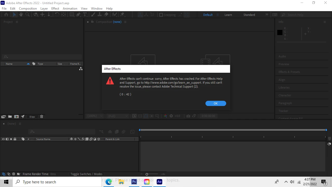Select the Dolly camera tool

49,15
